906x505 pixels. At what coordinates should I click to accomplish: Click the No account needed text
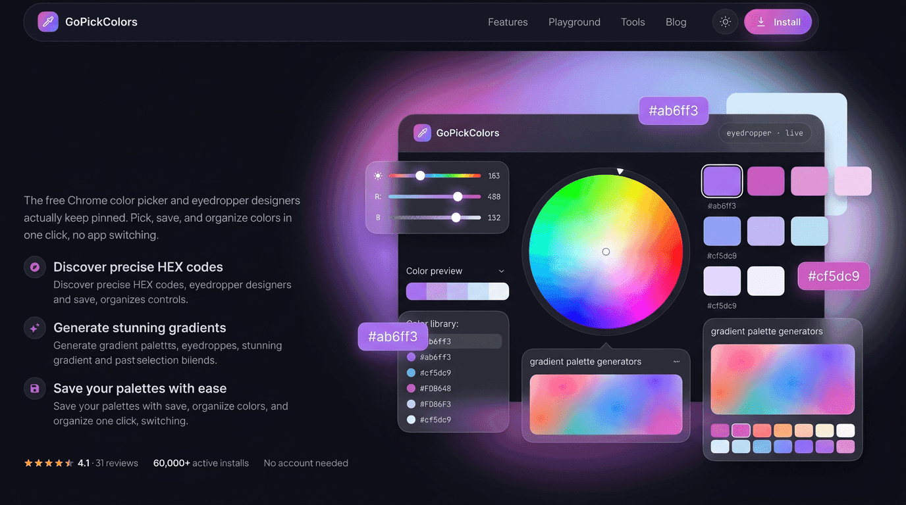(306, 463)
